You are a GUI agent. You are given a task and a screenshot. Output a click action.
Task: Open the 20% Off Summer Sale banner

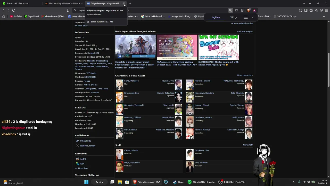(x=219, y=47)
